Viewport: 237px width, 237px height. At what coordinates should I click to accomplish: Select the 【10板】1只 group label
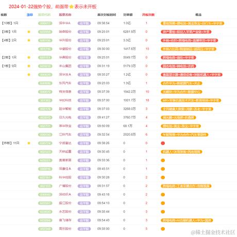[x=10, y=23]
